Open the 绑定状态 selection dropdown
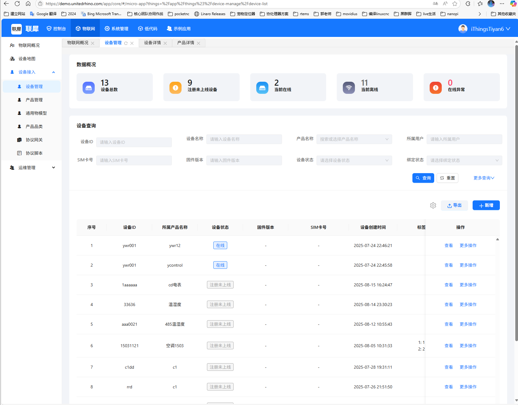Screen dimensions: 518x405 coord(464,160)
